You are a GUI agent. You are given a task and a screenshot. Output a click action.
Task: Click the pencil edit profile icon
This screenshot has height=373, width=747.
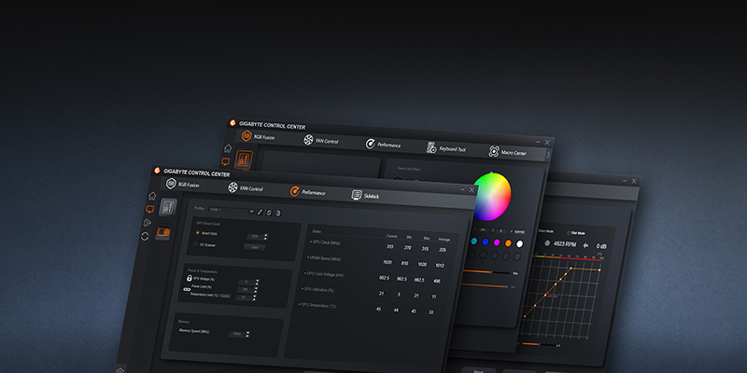pos(260,213)
